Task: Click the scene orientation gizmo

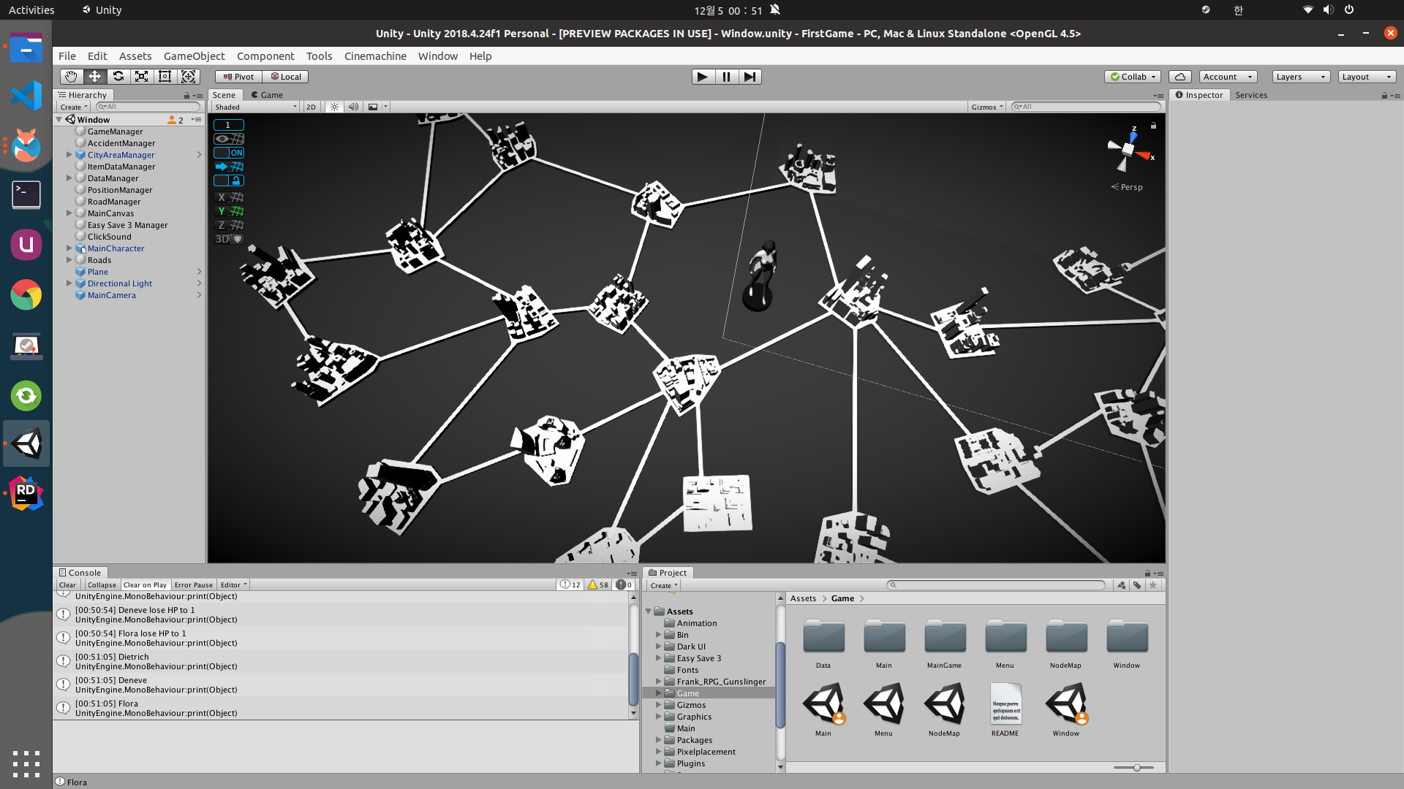Action: (x=1128, y=150)
